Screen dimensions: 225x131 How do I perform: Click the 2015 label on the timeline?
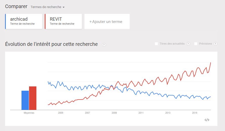[195, 113]
